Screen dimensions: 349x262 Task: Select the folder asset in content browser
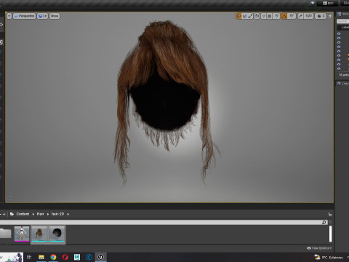5,234
